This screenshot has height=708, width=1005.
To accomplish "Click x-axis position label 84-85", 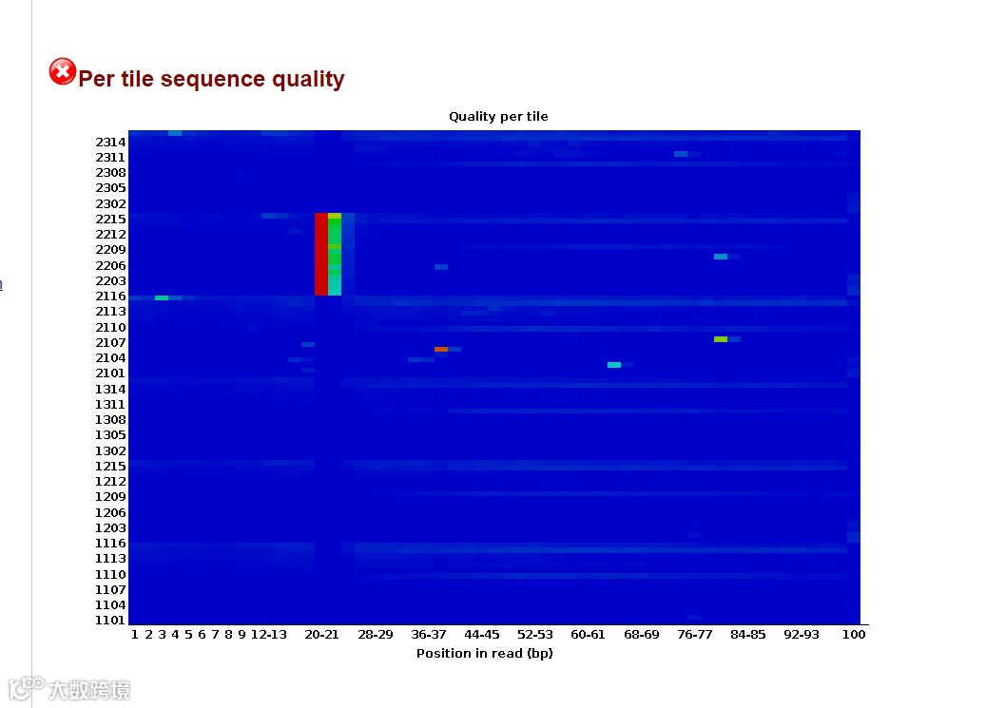I will [748, 635].
